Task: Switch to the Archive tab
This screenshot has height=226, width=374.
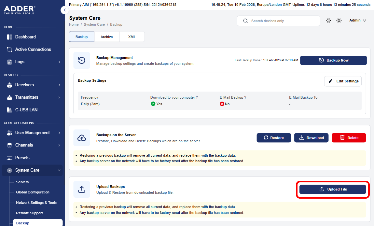Action: click(107, 37)
